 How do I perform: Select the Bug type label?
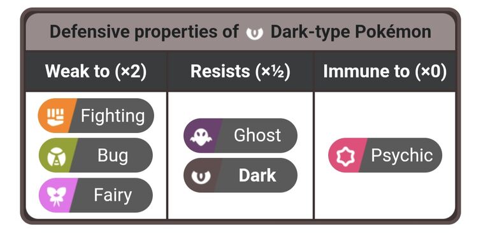tap(113, 155)
